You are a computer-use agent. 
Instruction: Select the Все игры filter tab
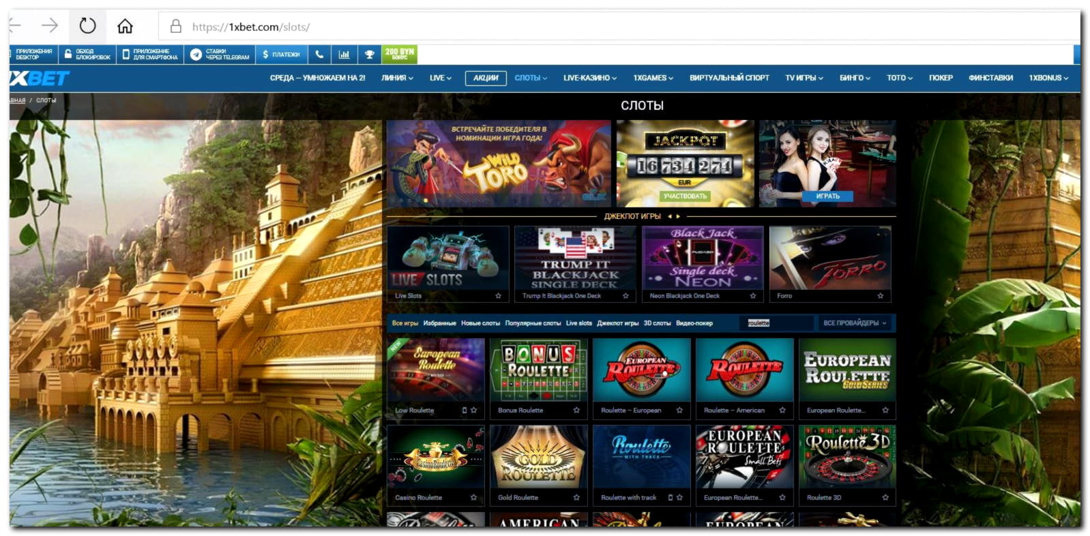pos(405,323)
